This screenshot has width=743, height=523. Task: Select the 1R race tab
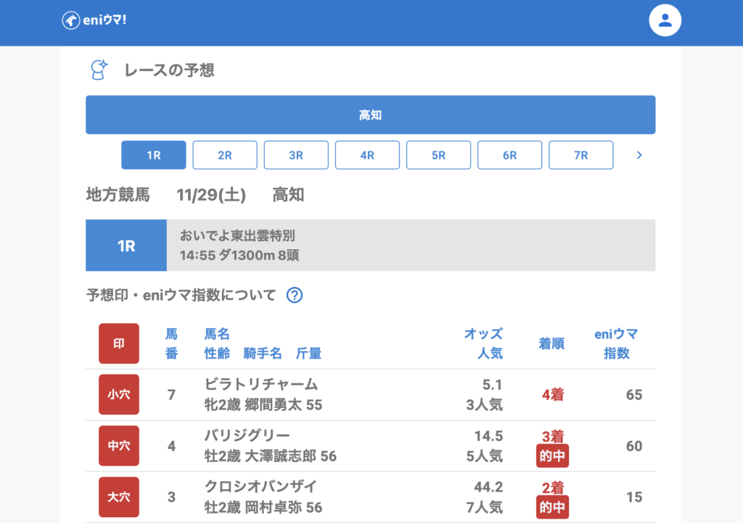tap(153, 155)
